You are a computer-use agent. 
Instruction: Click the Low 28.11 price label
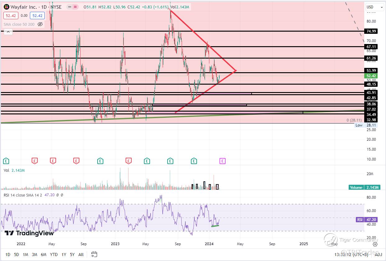click(366, 125)
